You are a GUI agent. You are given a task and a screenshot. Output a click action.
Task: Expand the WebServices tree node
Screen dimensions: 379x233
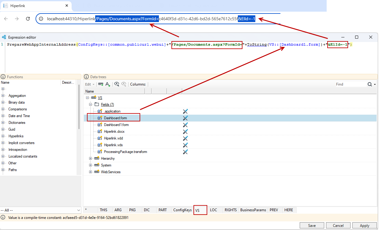pos(91,172)
